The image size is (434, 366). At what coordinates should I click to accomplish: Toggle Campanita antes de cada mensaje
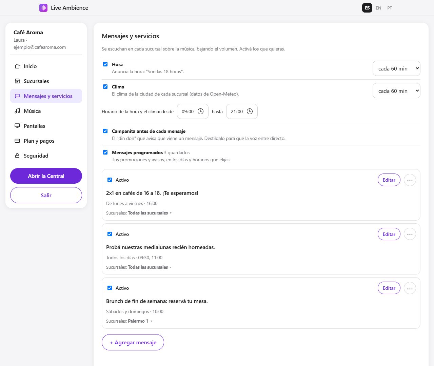(105, 131)
